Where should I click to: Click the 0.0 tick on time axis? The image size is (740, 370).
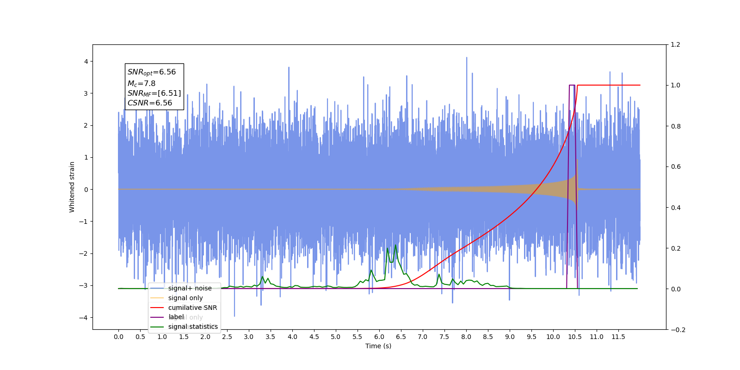118,337
